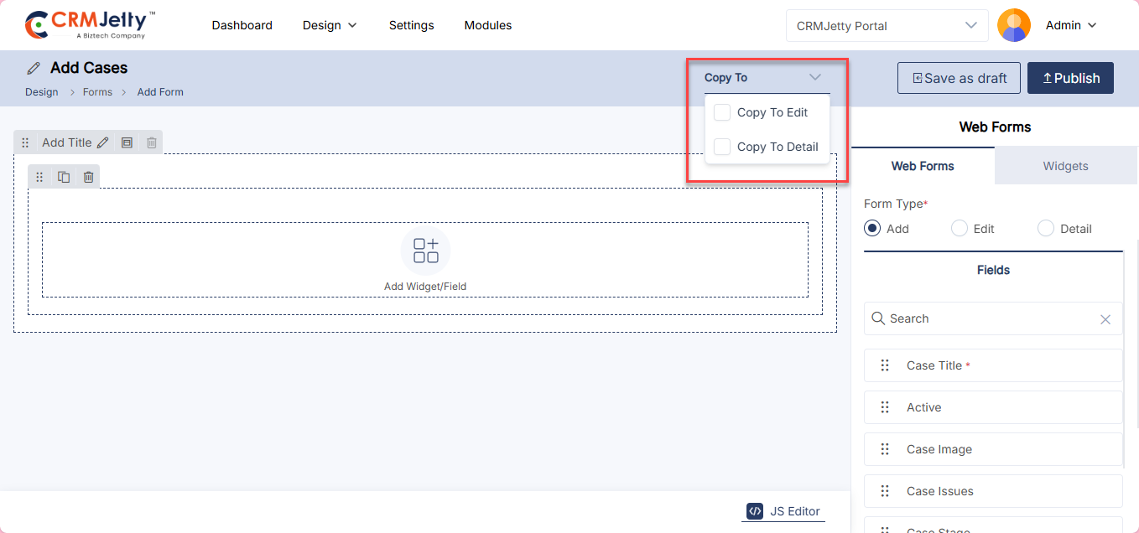Click the layout icon next to Add Title

tap(127, 142)
